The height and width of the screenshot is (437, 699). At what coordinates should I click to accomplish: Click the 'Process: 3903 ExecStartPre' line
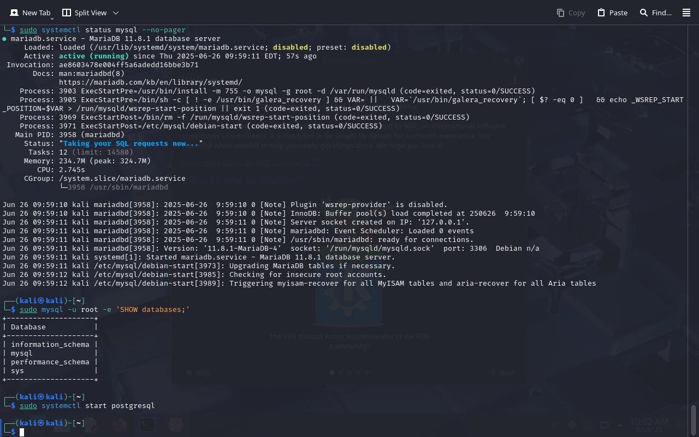[x=277, y=91]
